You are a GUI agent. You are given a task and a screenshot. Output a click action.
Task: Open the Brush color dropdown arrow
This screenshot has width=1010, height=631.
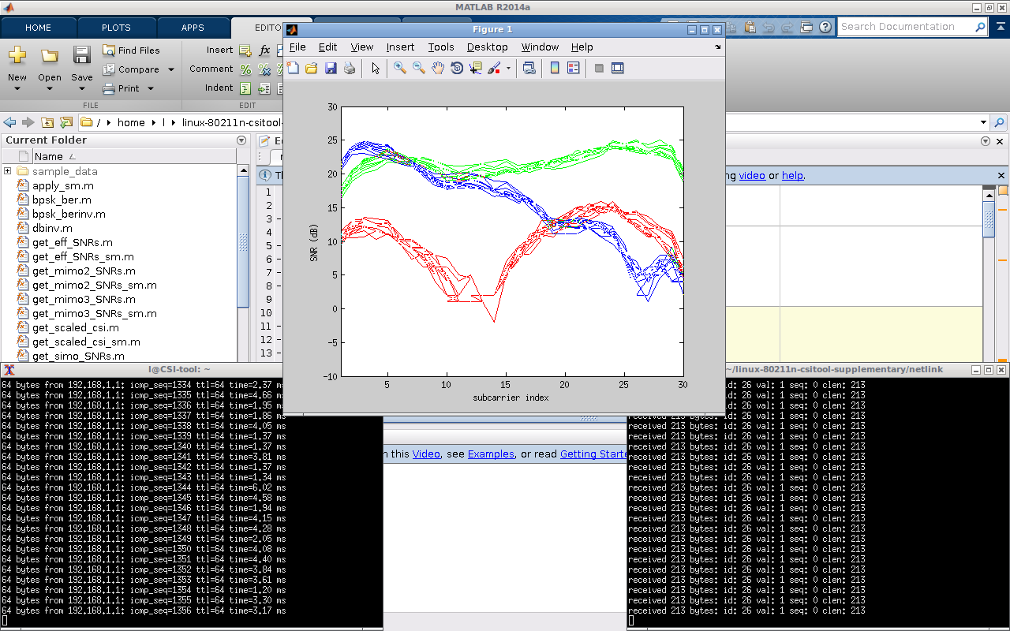(508, 69)
